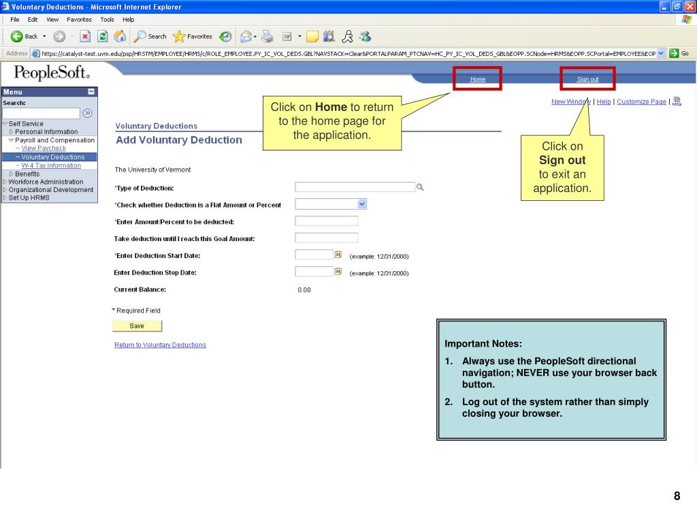Click the Deduction Start Date field
The width and height of the screenshot is (697, 523).
(x=314, y=255)
